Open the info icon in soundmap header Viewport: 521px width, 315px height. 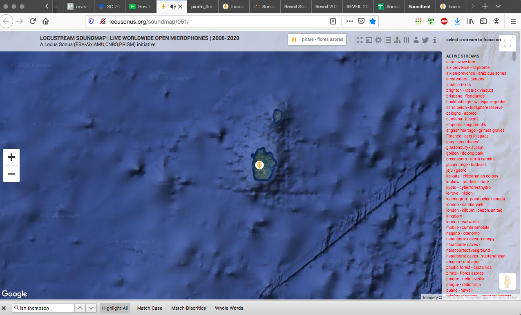tap(435, 40)
